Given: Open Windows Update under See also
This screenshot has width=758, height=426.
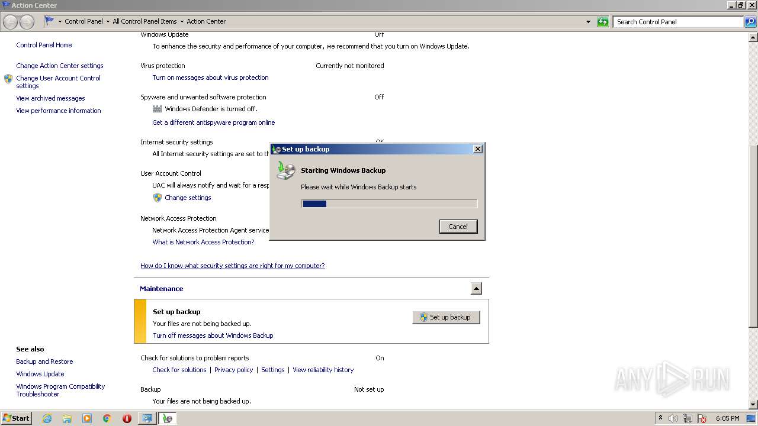Looking at the screenshot, I should coord(40,374).
